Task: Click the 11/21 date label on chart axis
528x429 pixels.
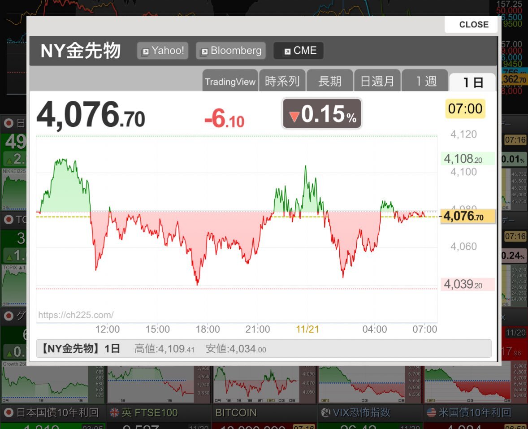Action: point(307,329)
